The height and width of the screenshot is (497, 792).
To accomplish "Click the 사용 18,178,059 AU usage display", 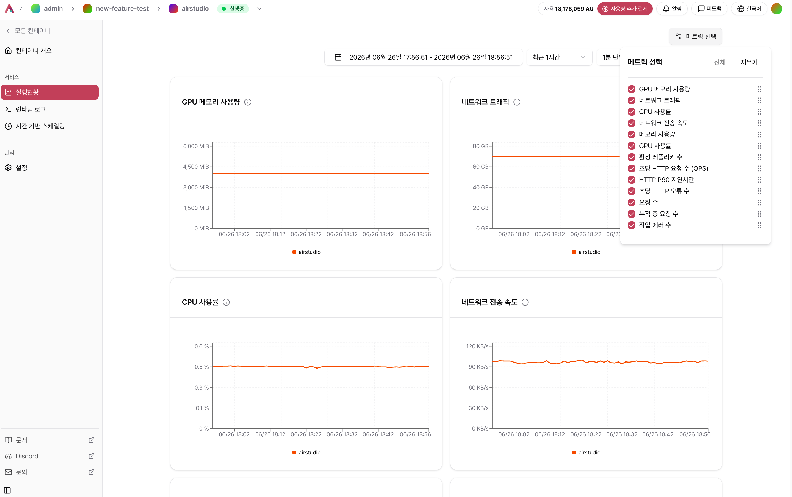I will click(568, 9).
